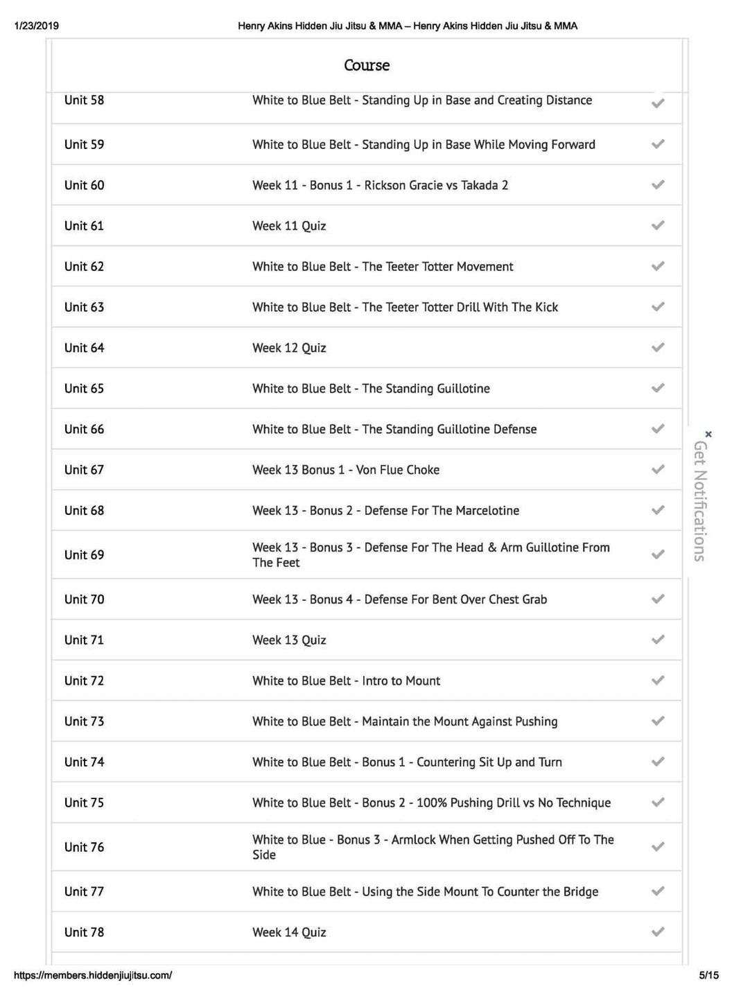Screen dimensions: 732x998
Task: Open the Get Notifications side panel
Action: point(700,500)
